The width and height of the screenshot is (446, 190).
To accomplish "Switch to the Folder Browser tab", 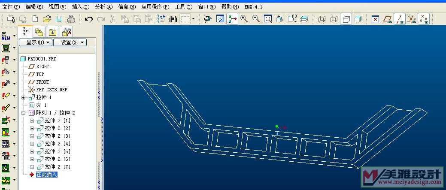I will click(x=39, y=32).
